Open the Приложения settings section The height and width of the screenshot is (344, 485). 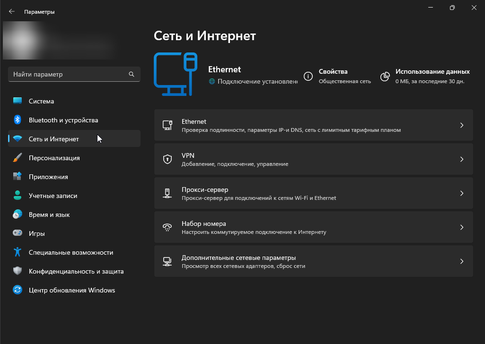coord(48,177)
